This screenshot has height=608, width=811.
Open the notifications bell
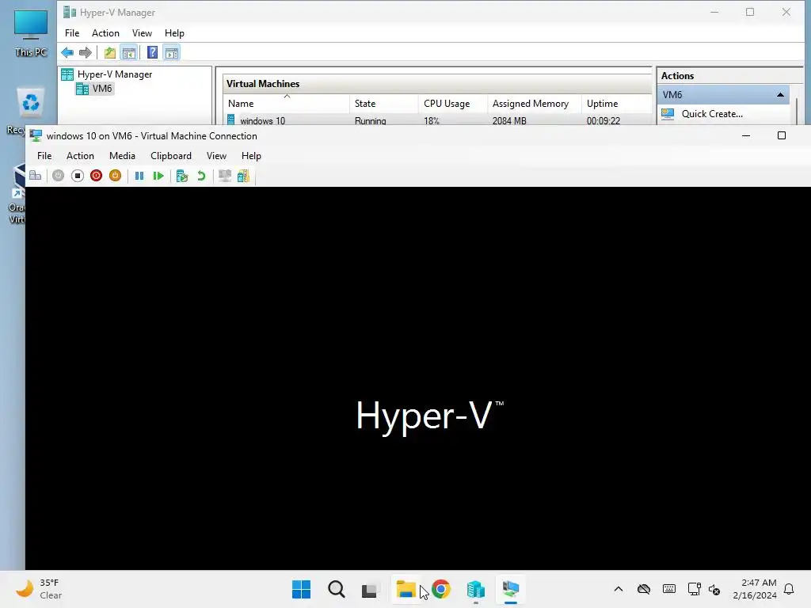[x=790, y=589]
